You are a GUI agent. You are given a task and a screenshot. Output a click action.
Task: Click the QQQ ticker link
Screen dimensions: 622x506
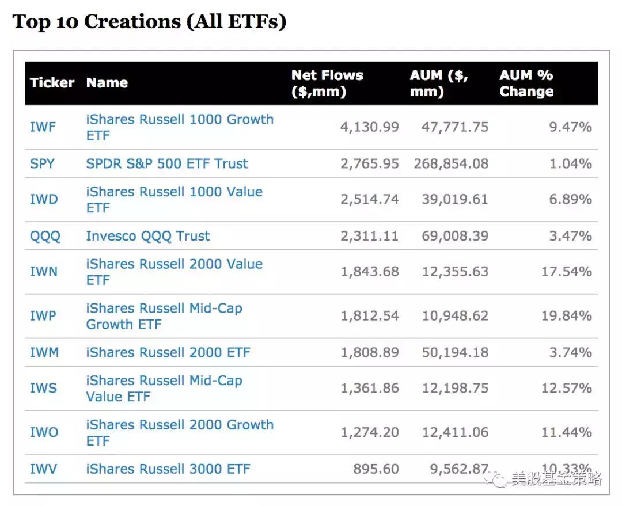[x=45, y=236]
